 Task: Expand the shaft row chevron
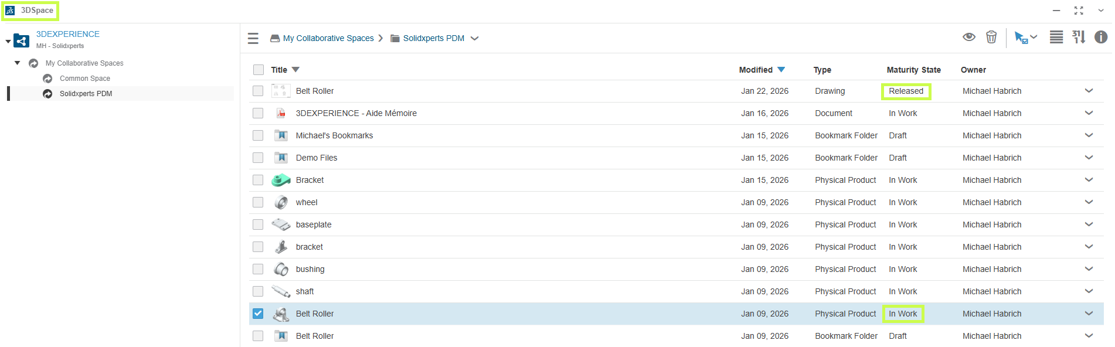click(x=1089, y=291)
